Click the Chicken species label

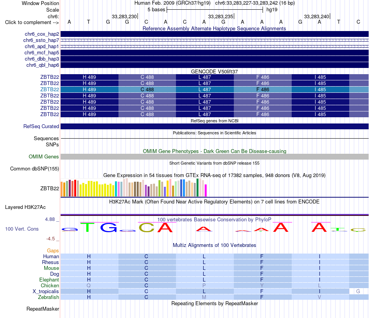[50, 285]
